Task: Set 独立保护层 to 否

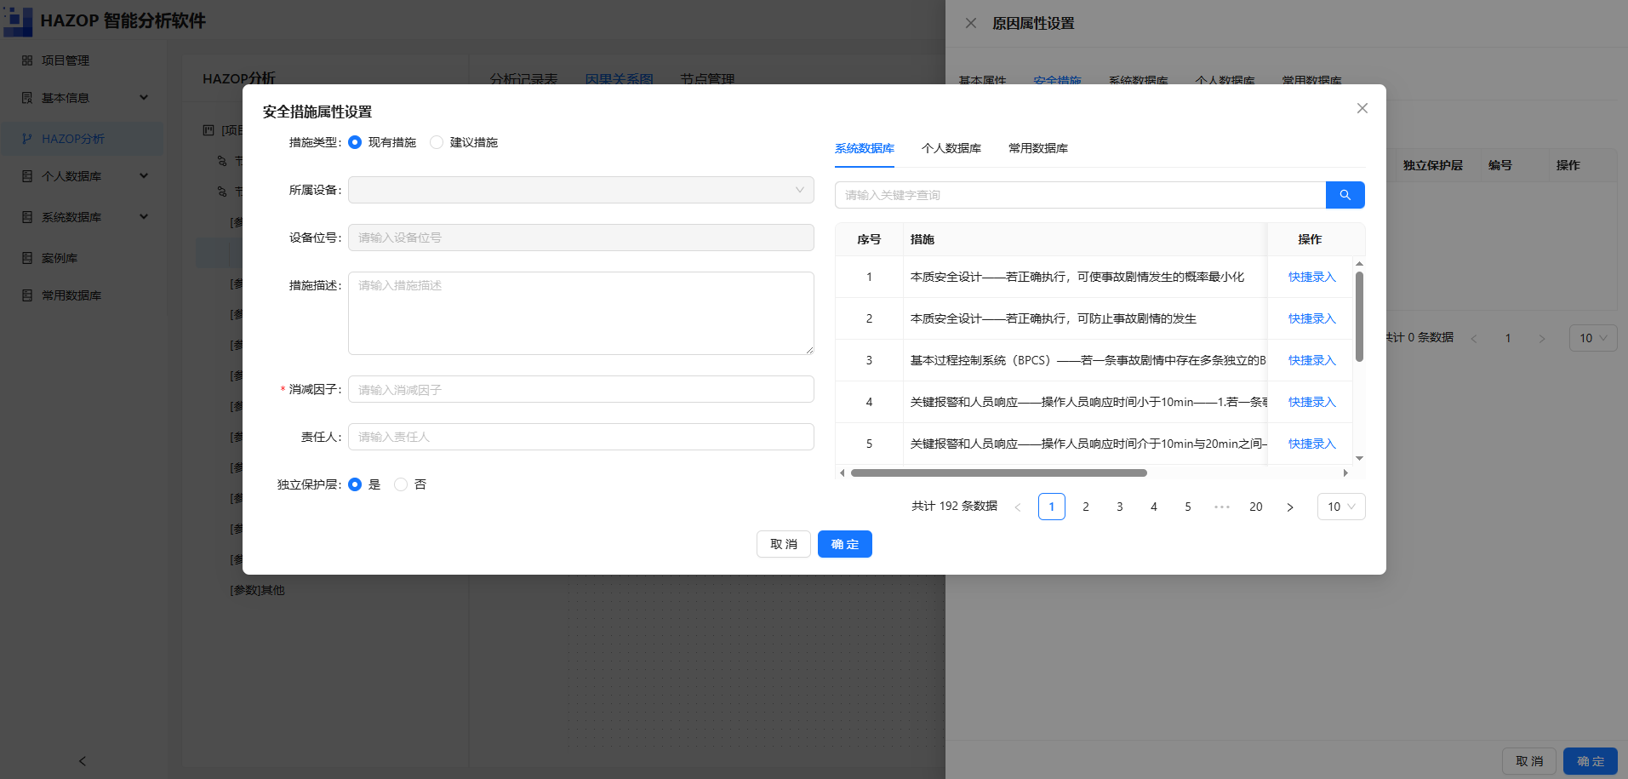Action: pos(401,484)
